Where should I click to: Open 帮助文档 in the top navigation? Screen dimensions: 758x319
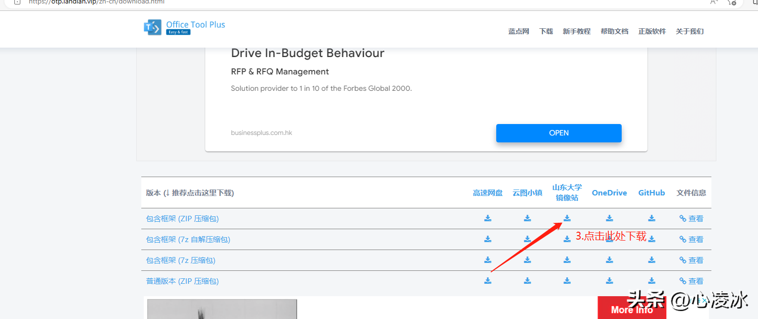coord(614,31)
